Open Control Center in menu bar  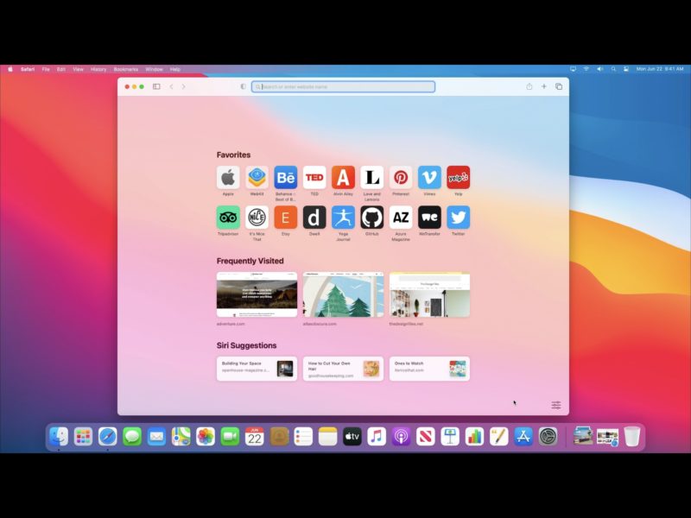[x=625, y=69]
